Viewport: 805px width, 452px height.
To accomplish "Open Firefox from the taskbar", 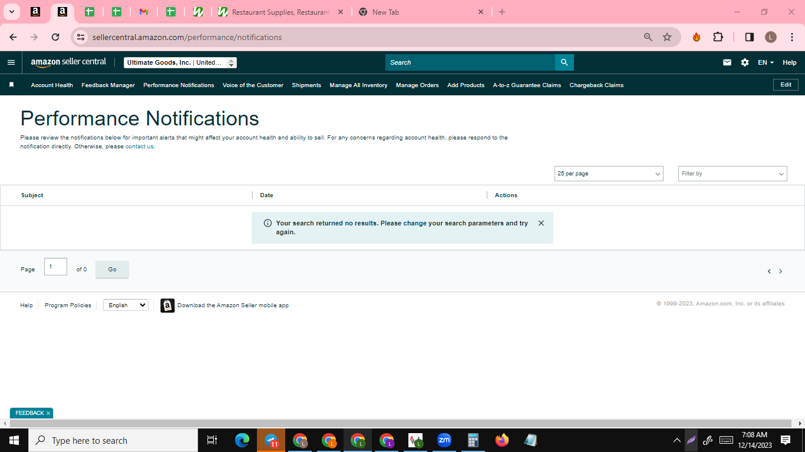I will pos(502,440).
